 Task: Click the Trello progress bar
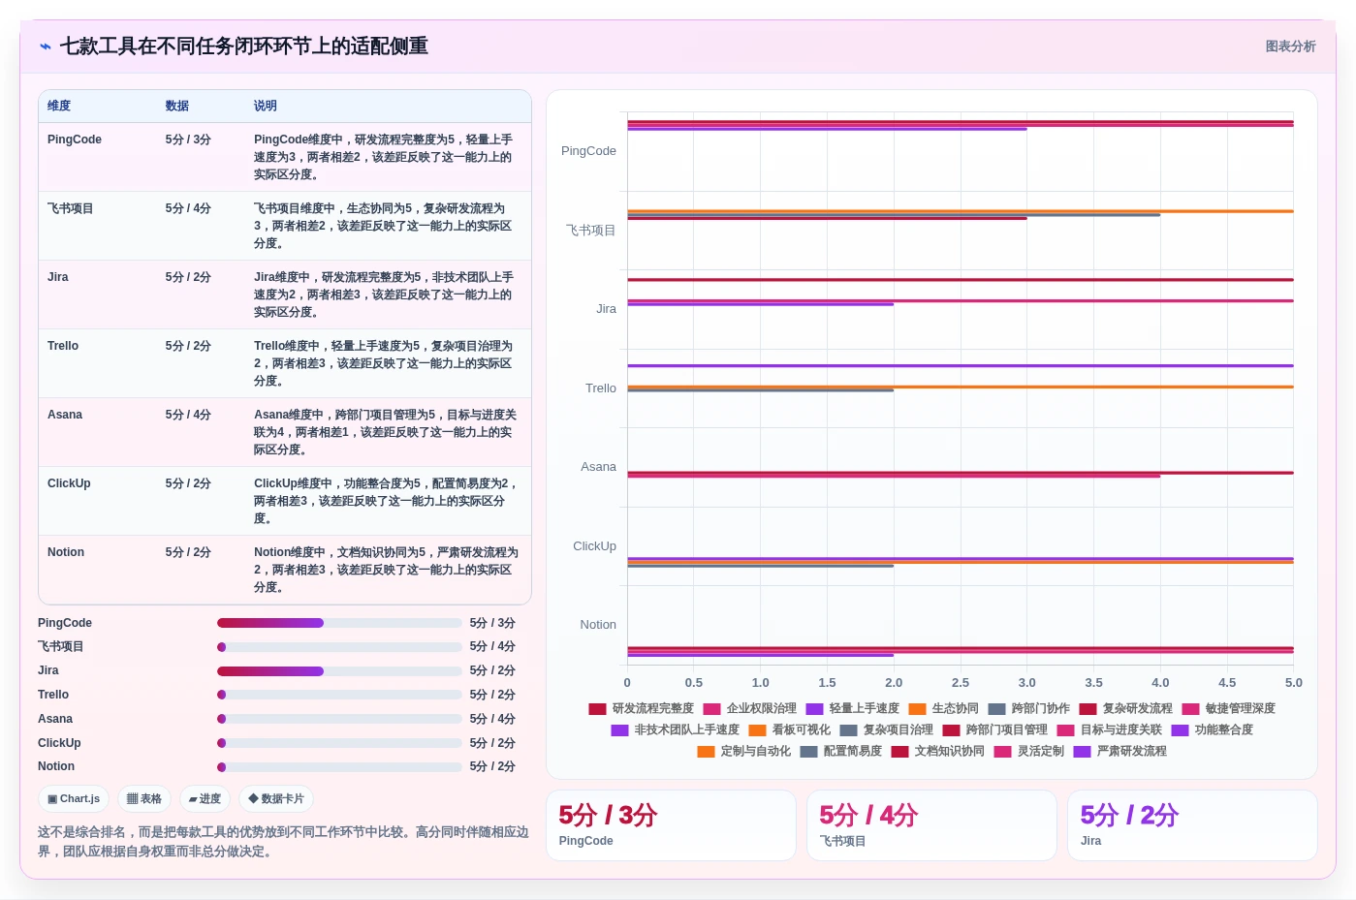(339, 695)
